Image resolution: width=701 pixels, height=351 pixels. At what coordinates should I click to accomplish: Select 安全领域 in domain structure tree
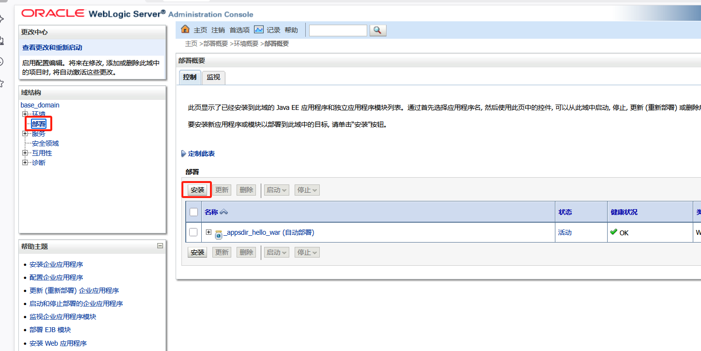[x=45, y=143]
